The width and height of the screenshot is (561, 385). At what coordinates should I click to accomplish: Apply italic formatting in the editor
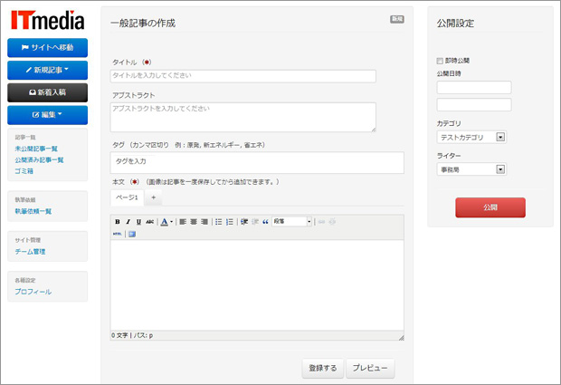(x=128, y=221)
